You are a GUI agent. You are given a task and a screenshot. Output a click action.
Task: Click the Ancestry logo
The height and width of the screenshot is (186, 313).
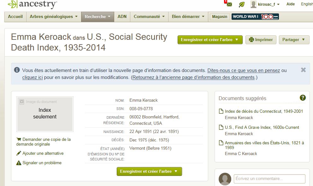[32, 4]
